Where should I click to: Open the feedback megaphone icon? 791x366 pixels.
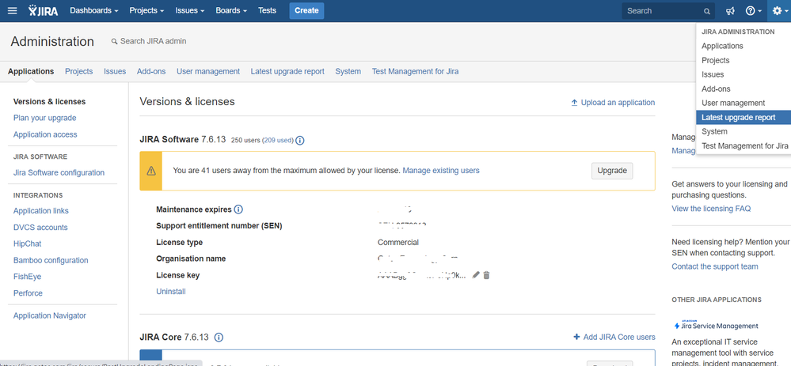(730, 10)
